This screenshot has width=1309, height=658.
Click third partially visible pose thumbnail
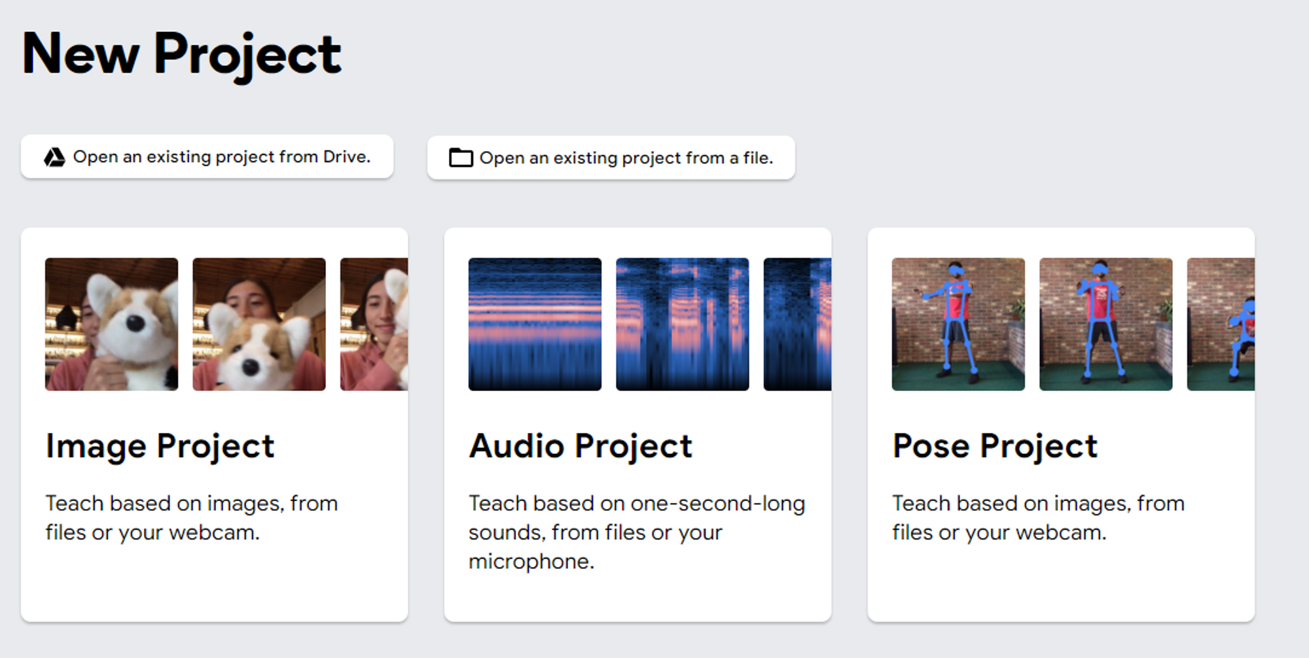point(1221,324)
